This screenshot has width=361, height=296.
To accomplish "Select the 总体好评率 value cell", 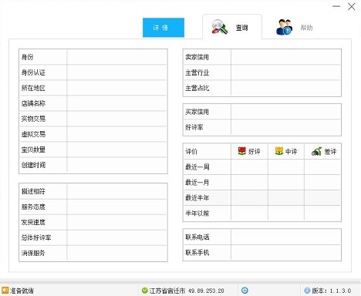I will [x=116, y=237].
